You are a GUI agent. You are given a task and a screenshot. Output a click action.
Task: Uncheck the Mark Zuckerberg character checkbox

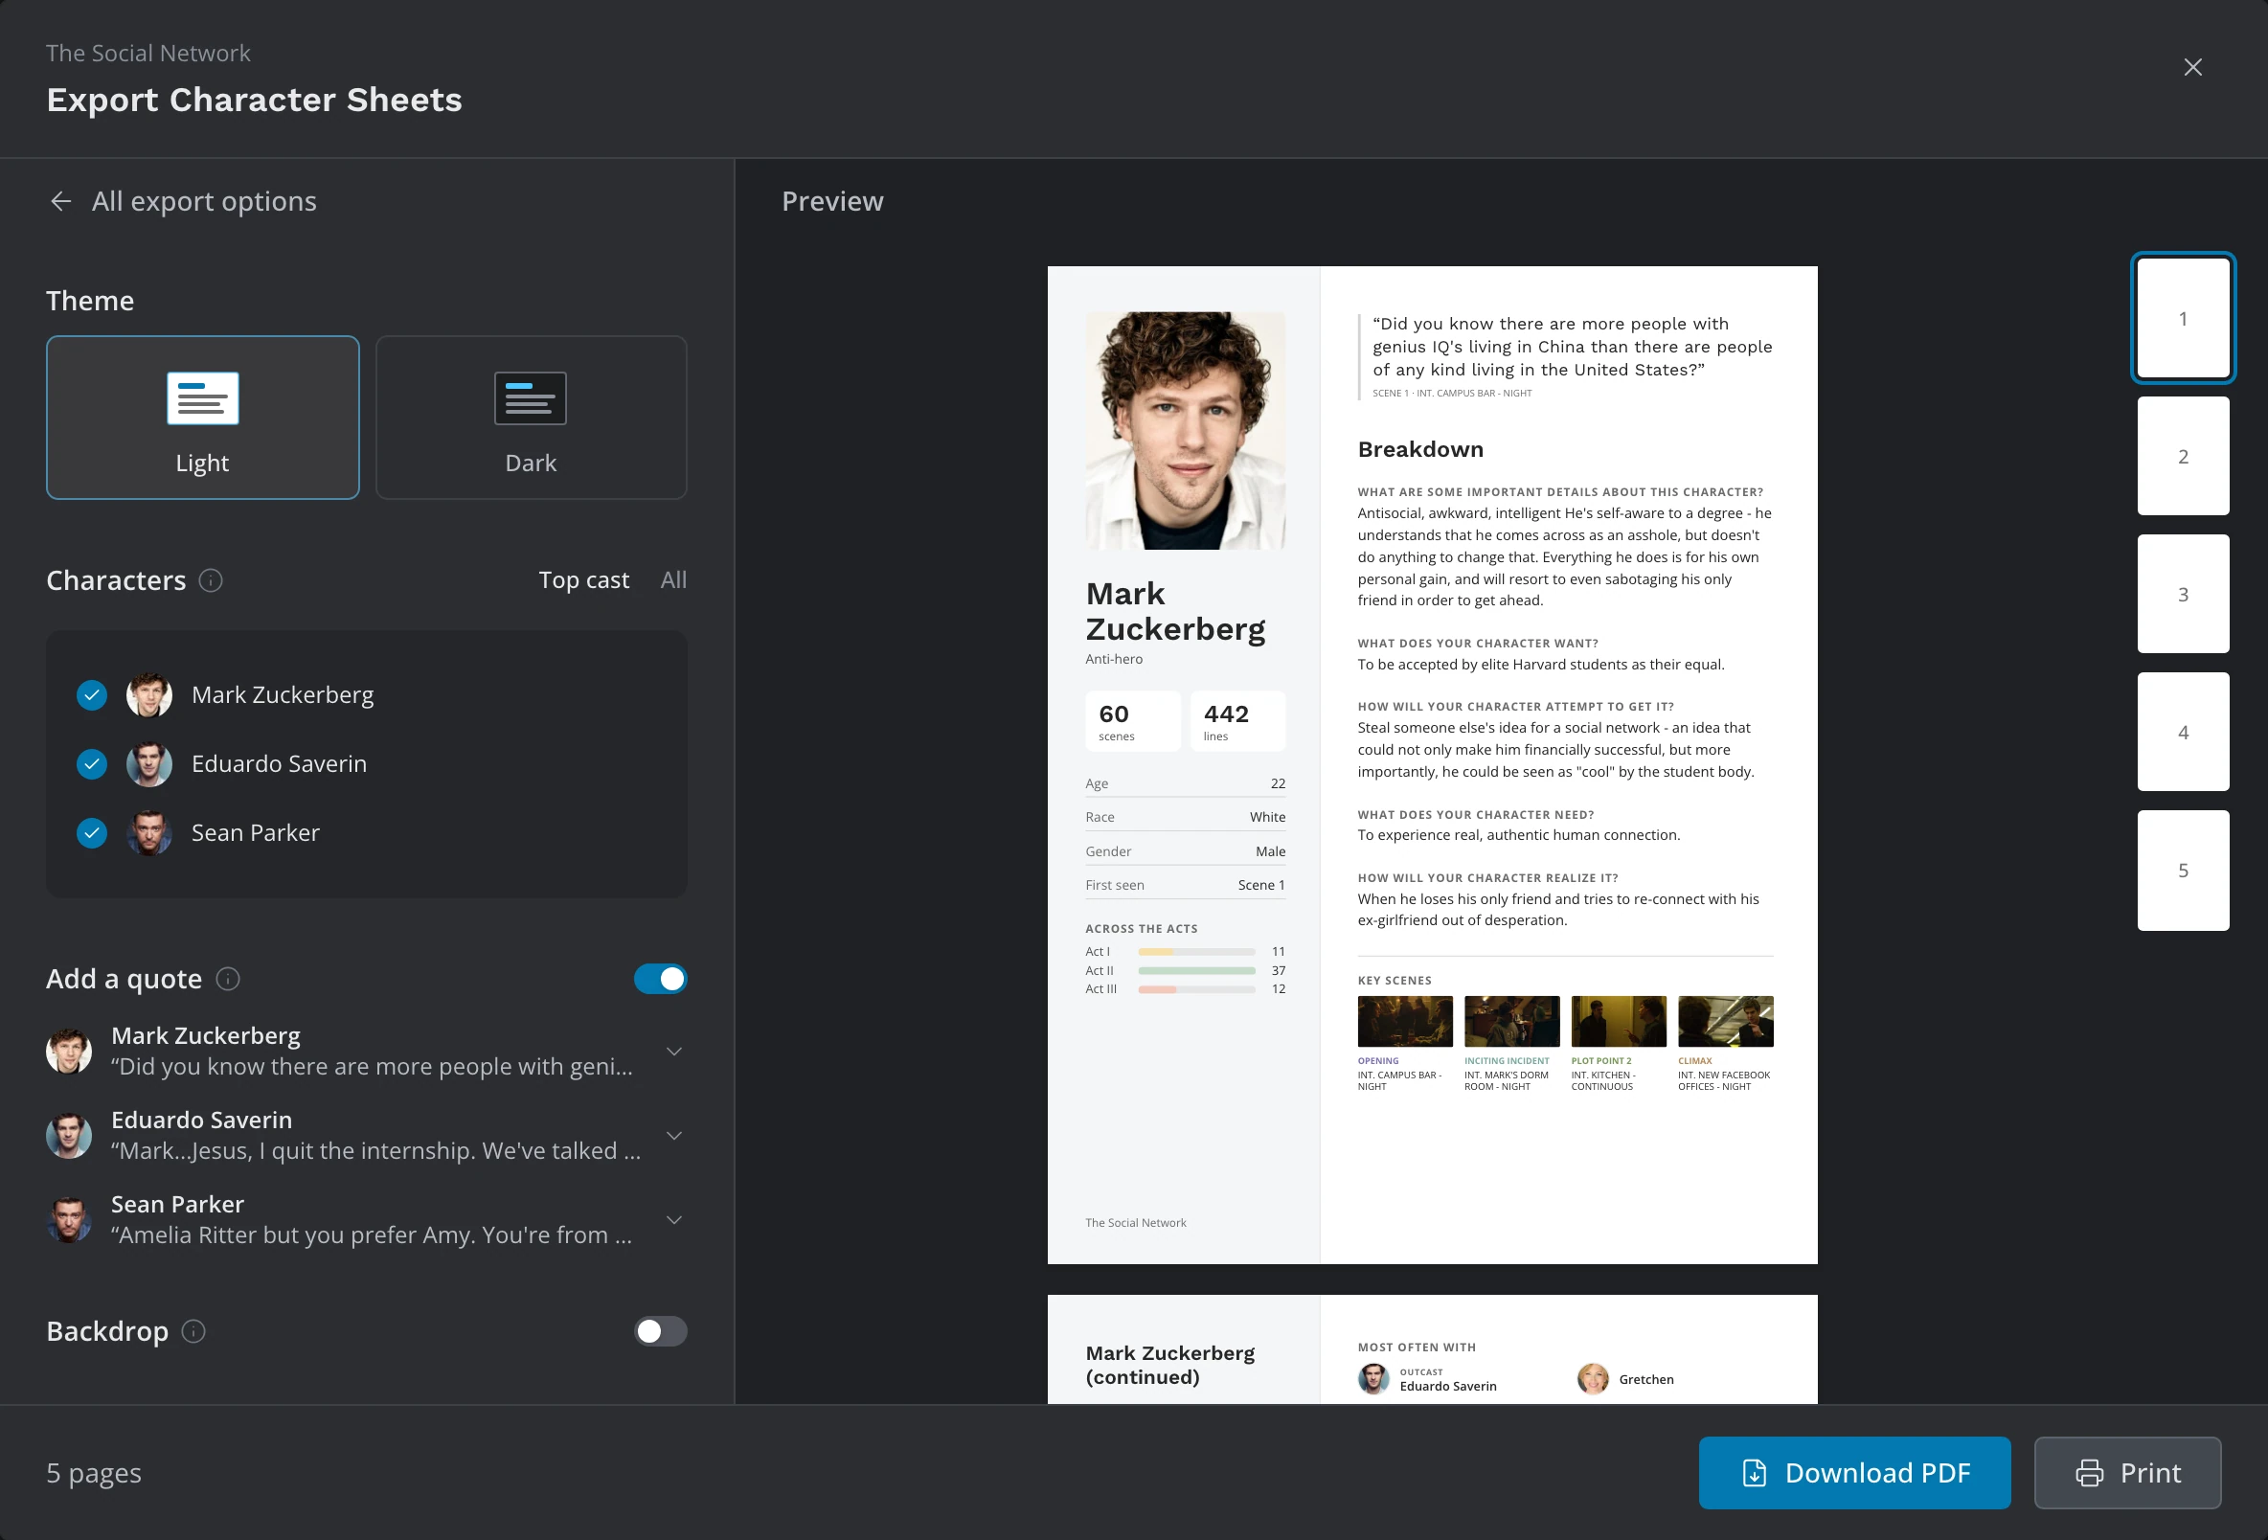click(92, 695)
